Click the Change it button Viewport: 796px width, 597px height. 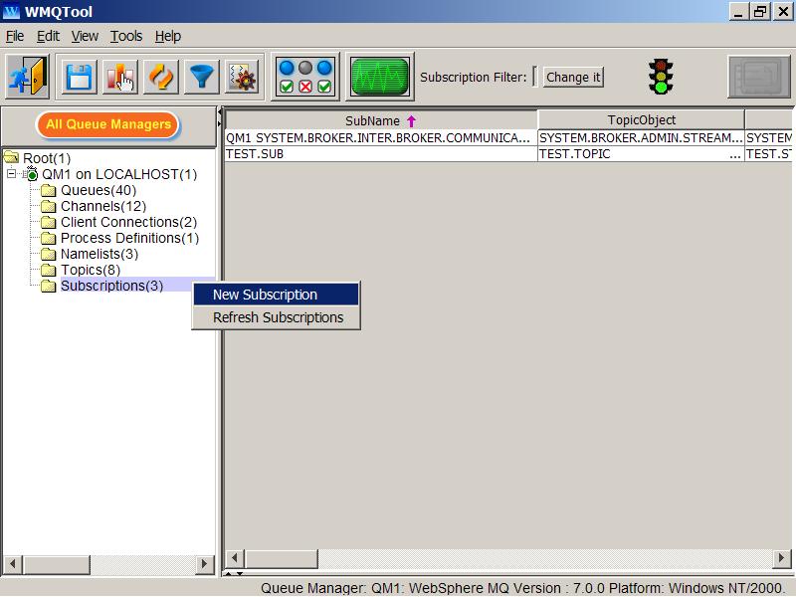(573, 78)
